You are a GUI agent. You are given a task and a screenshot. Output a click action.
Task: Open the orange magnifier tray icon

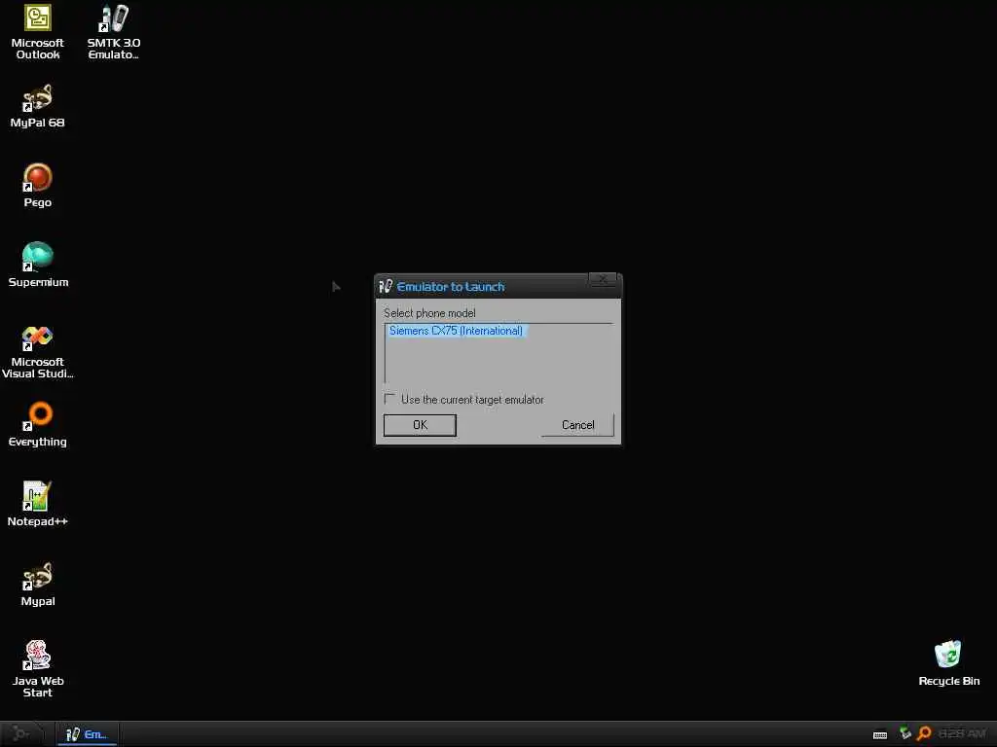coord(925,733)
